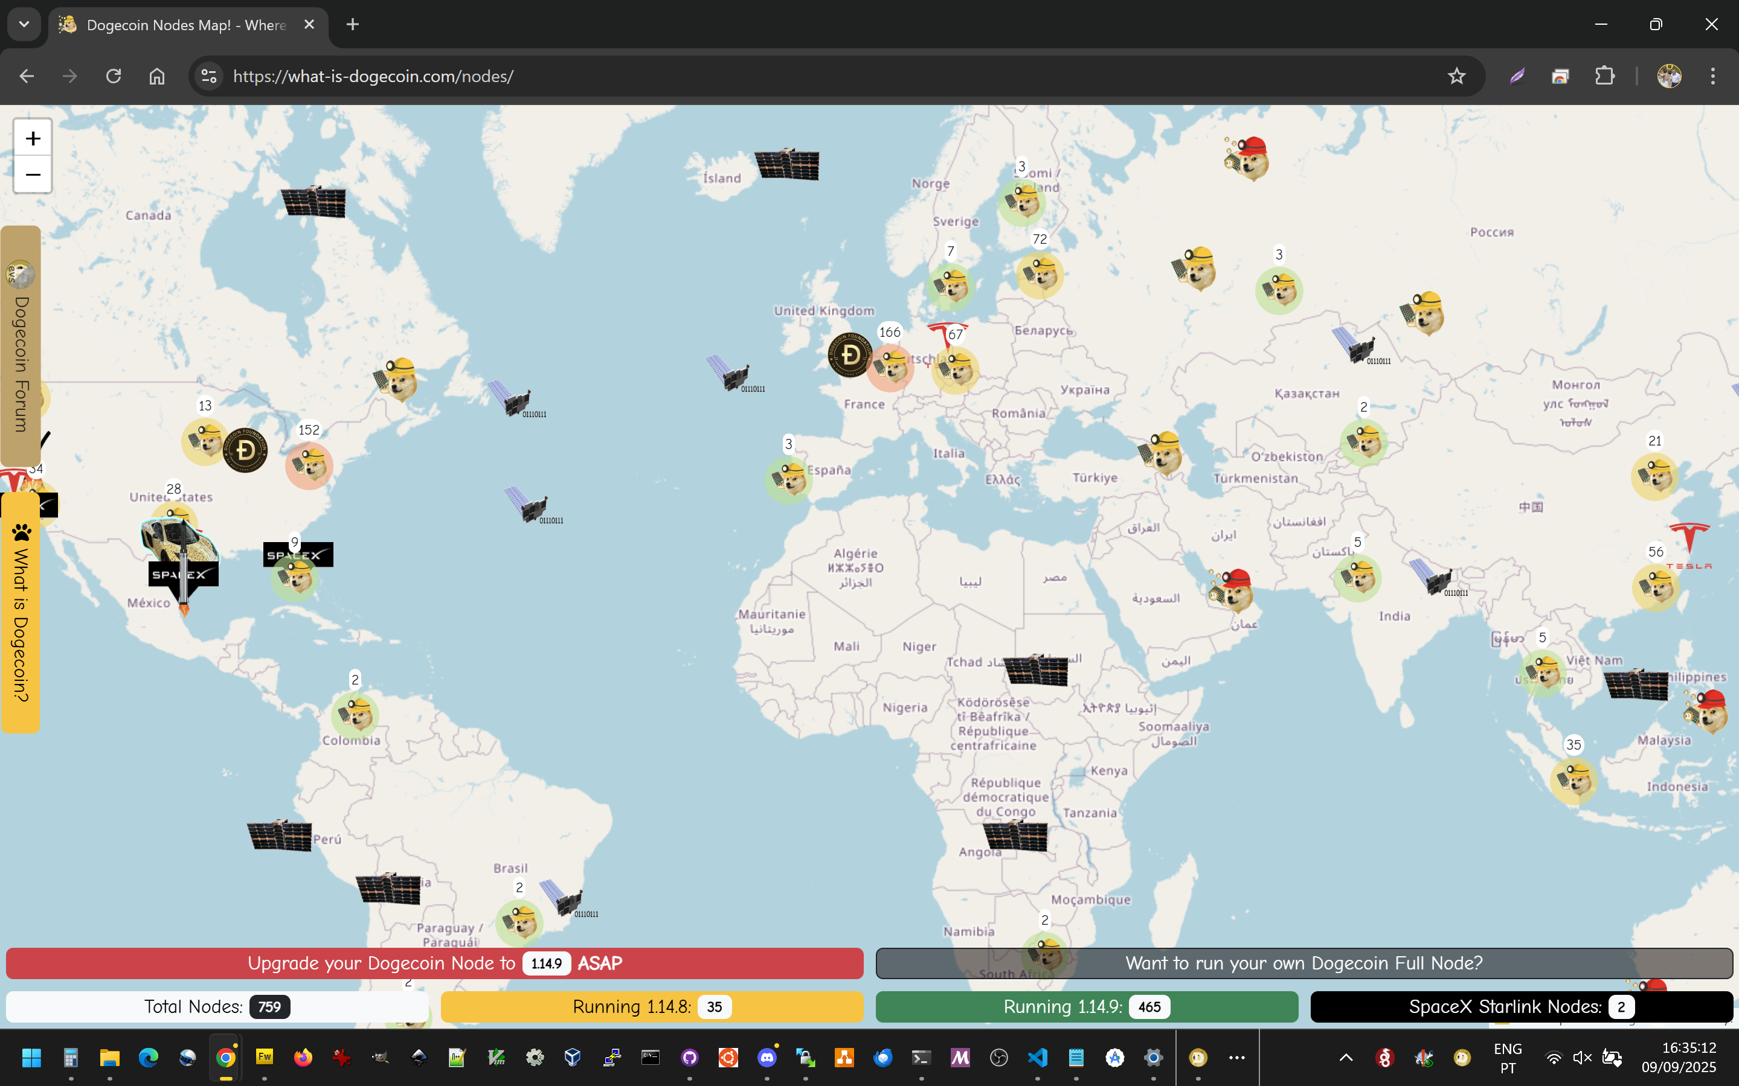Select the 21-node cluster in China

coord(1655,476)
